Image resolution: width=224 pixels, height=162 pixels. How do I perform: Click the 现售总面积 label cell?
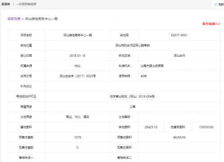125,147
